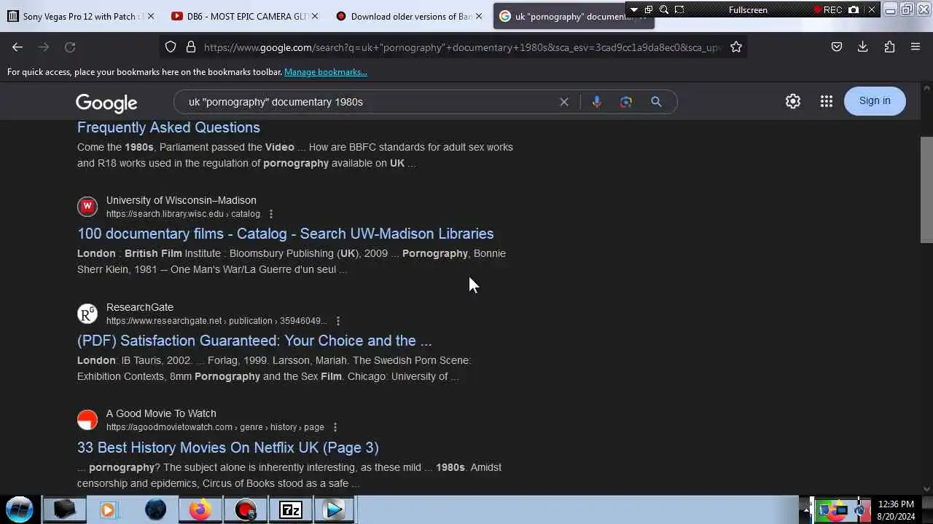933x524 pixels.
Task: Open the recorder dropdown arrow menu
Action: (633, 9)
